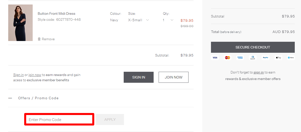Open the Button Front Midi Dress thumbnail
Image resolution: width=301 pixels, height=132 pixels.
point(20,23)
